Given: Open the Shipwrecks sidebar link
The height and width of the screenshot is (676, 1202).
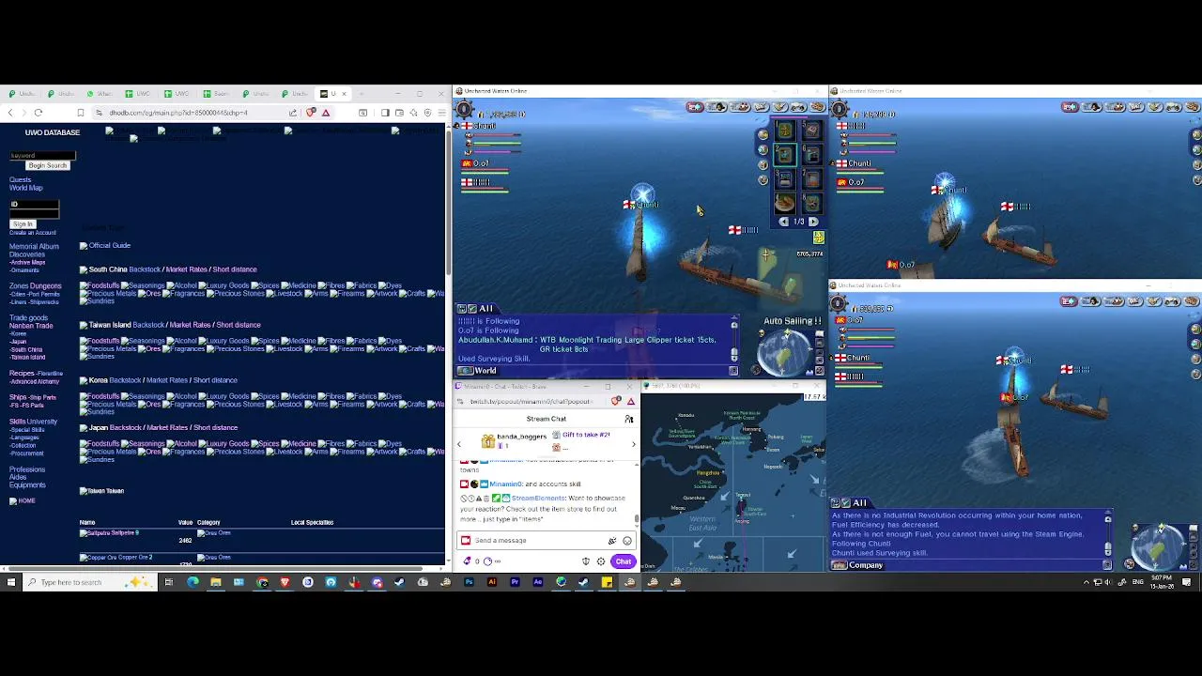Looking at the screenshot, I should (x=45, y=302).
